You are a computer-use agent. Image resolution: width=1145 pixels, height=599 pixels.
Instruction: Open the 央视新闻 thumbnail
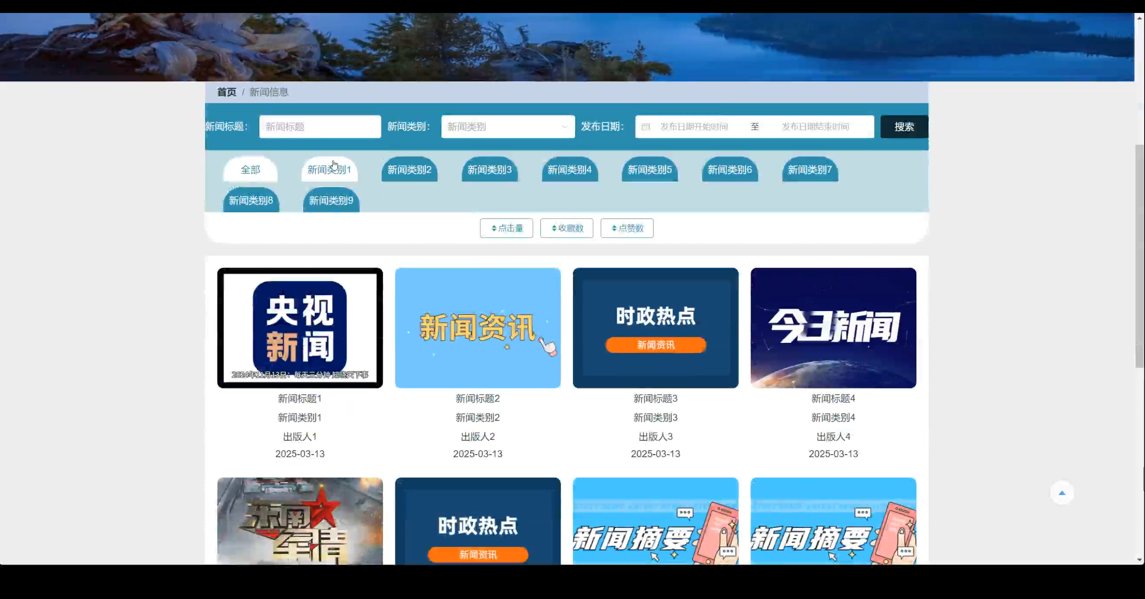(300, 328)
